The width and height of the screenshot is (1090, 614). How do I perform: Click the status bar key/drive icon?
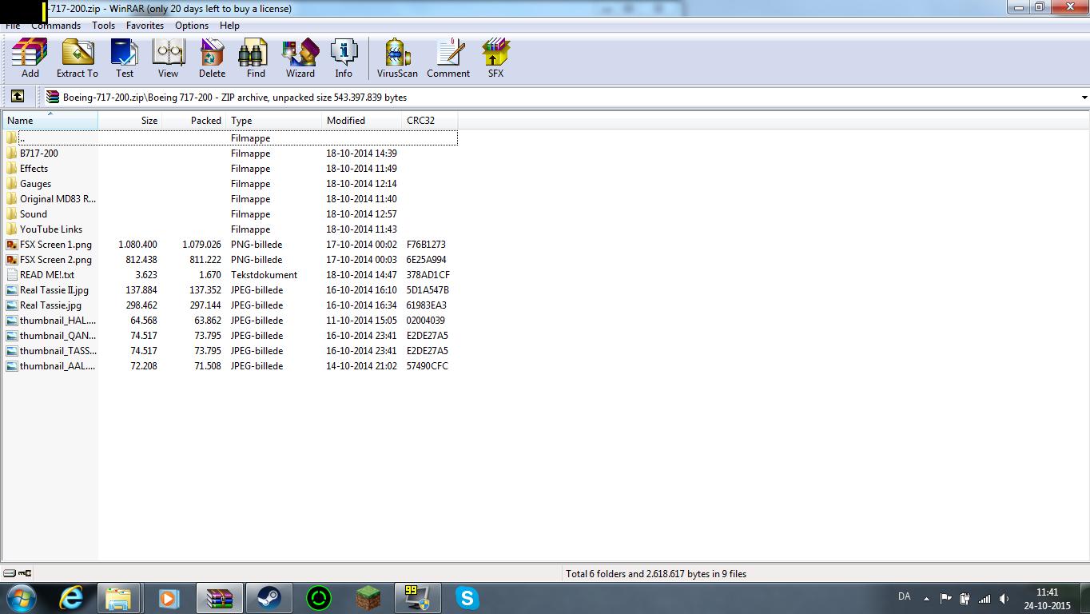18,573
